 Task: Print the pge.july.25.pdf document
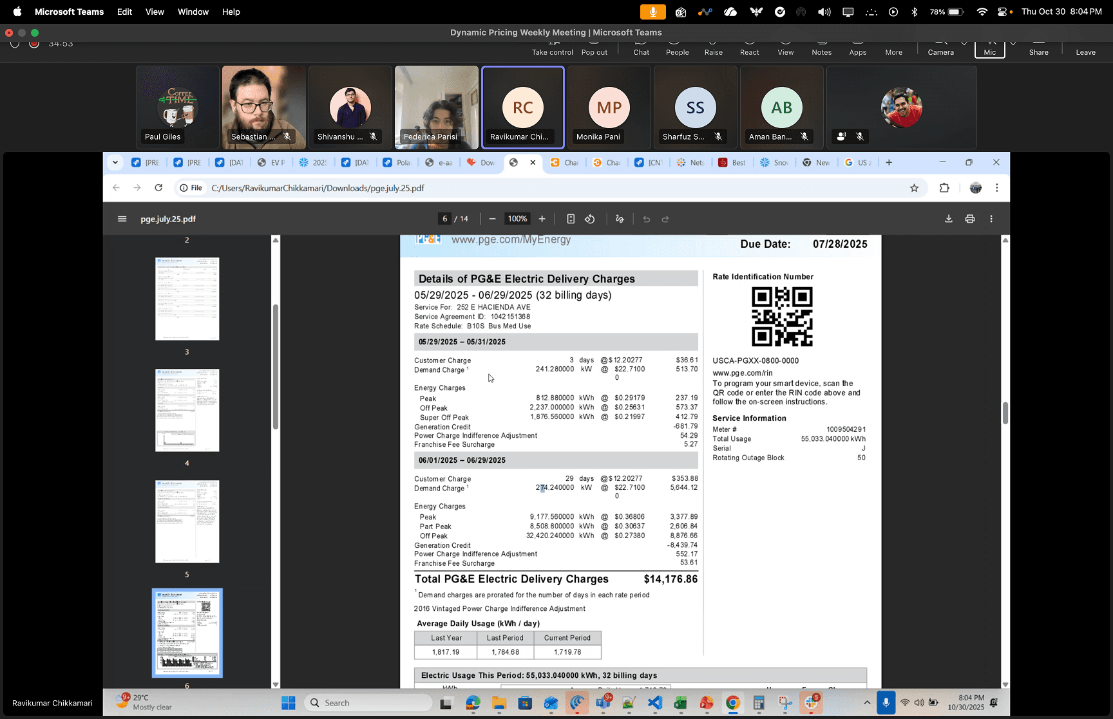tap(969, 219)
